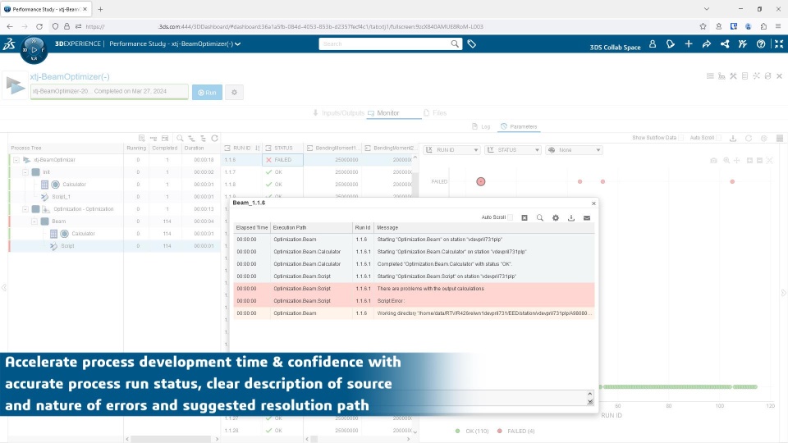Click the chart pan move icon
This screenshot has height=443, width=788.
coord(737,160)
